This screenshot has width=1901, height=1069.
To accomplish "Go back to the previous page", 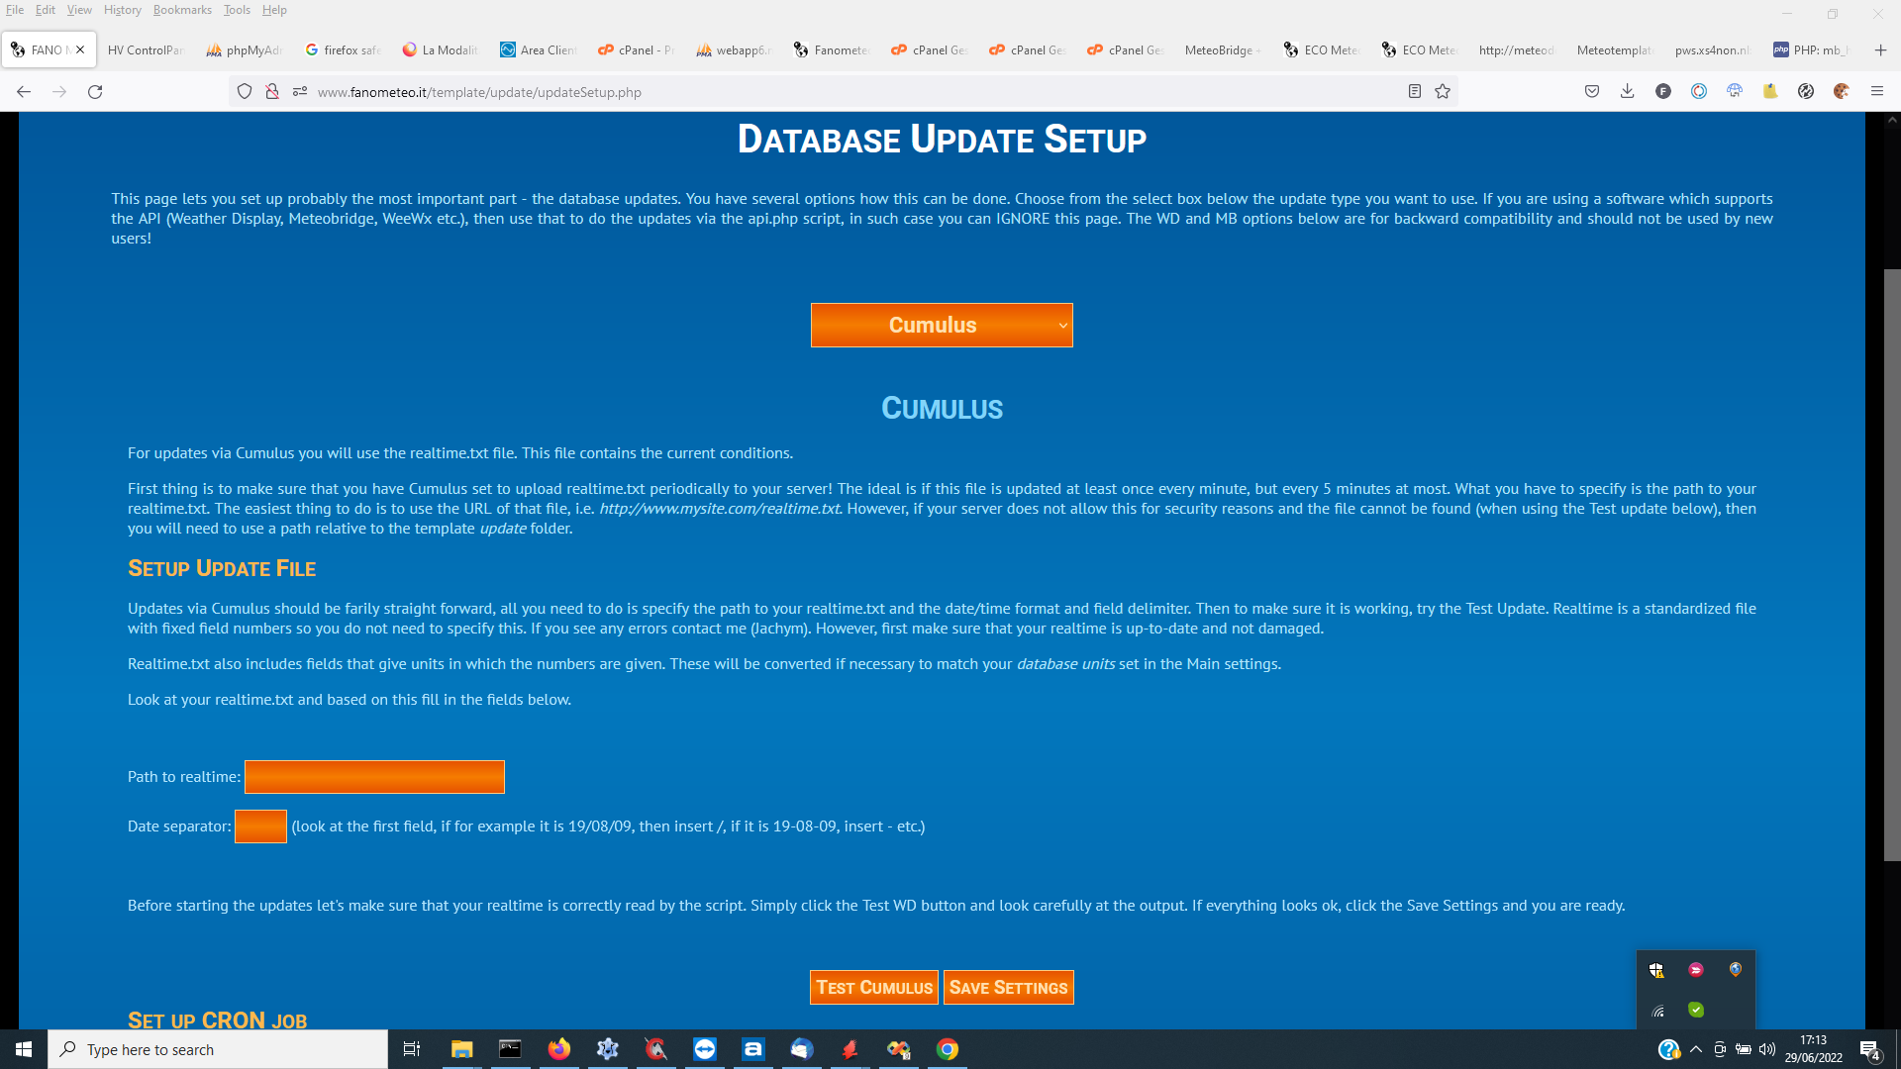I will pos(24,92).
